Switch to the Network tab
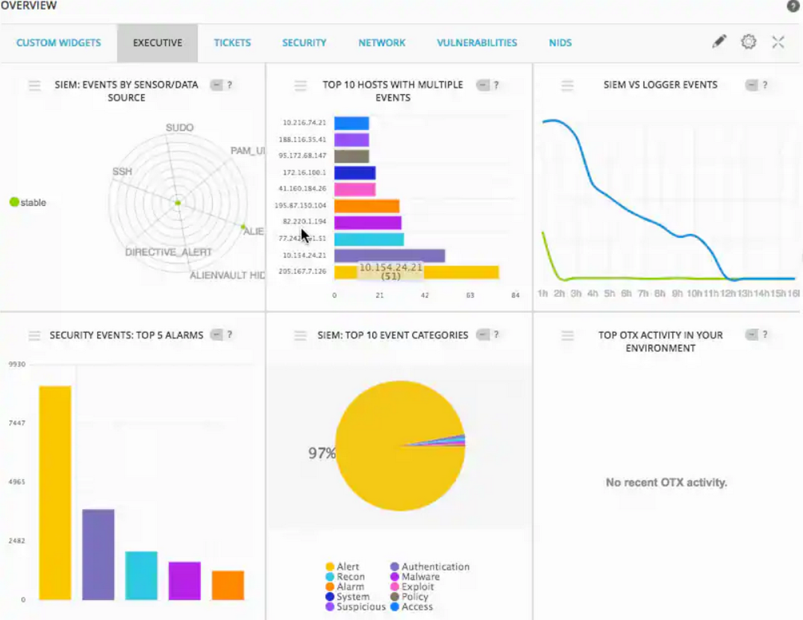 (381, 42)
